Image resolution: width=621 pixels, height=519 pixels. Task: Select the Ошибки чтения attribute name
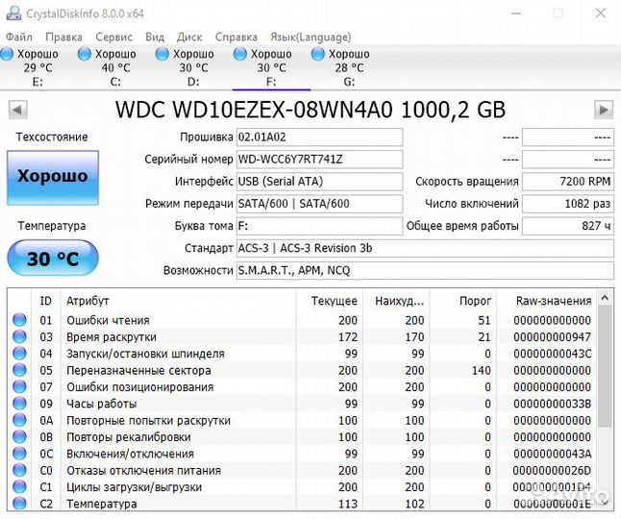coord(108,320)
